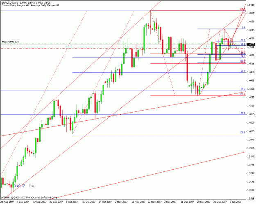The image size is (256, 204).
Task: Click the 1.4620 price axis label
Action: click(x=251, y=55)
